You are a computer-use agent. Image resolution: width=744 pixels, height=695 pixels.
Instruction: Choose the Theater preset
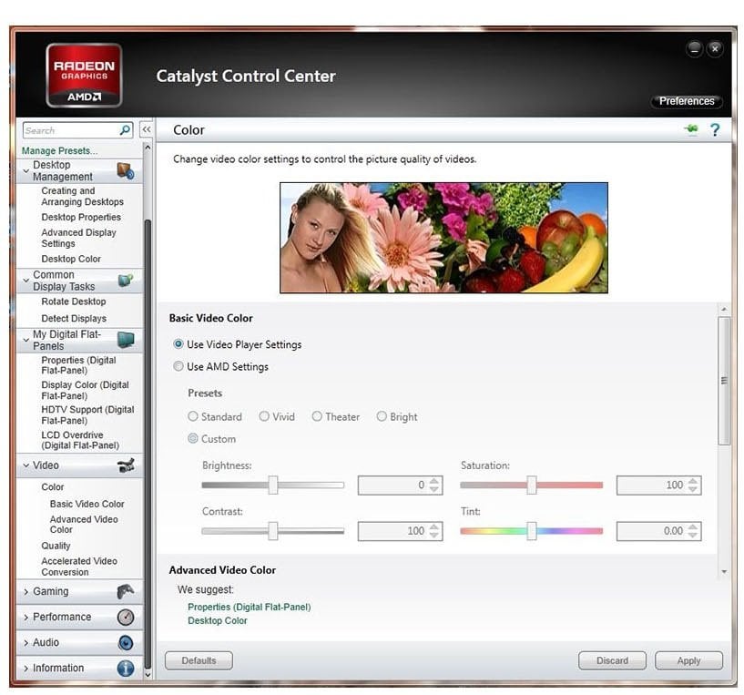(x=336, y=416)
